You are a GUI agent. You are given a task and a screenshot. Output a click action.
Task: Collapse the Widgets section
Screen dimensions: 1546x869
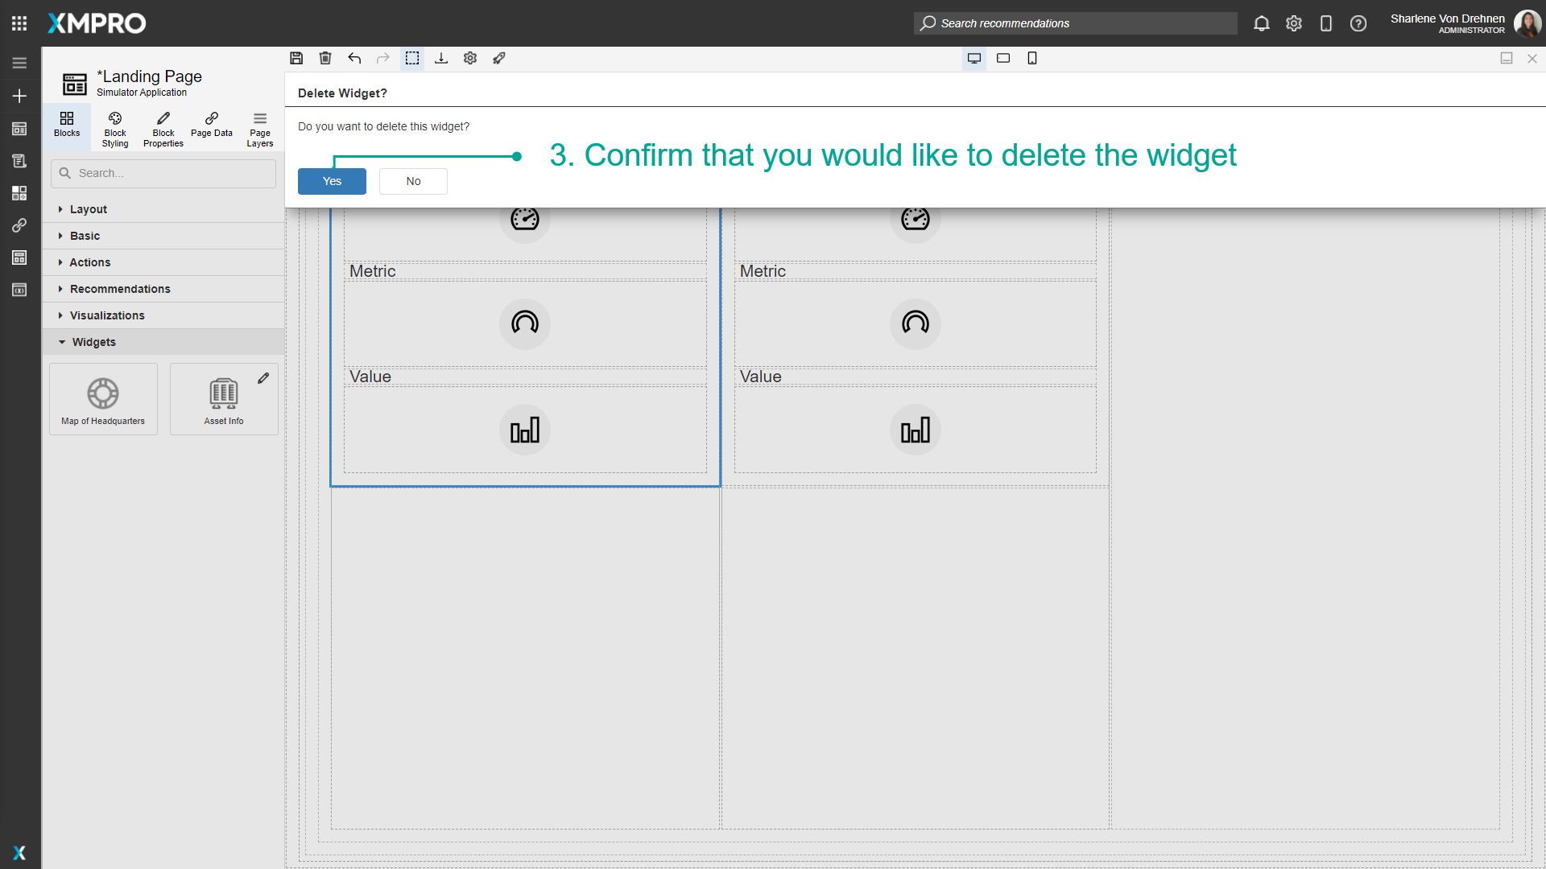coord(95,342)
